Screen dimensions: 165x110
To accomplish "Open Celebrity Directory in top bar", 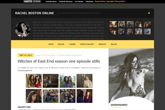I will [66, 1].
